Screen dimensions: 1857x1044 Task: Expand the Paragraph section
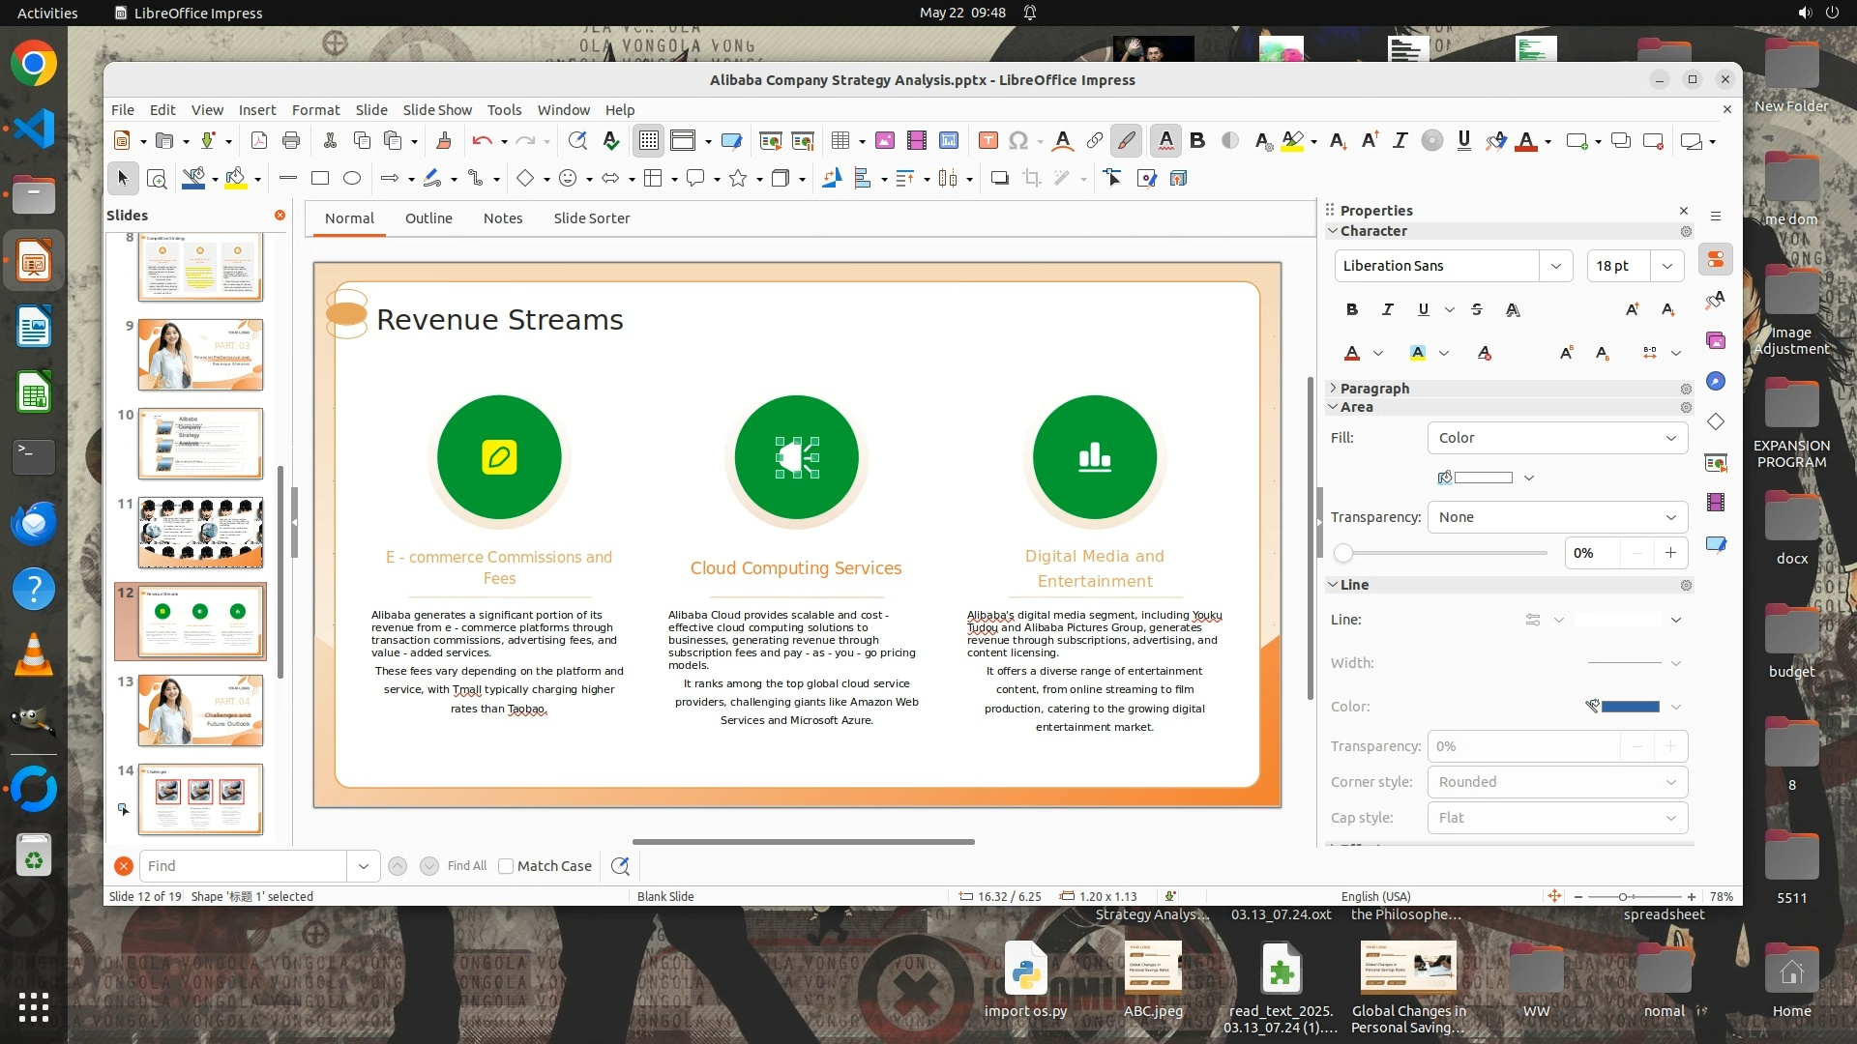[x=1374, y=388]
